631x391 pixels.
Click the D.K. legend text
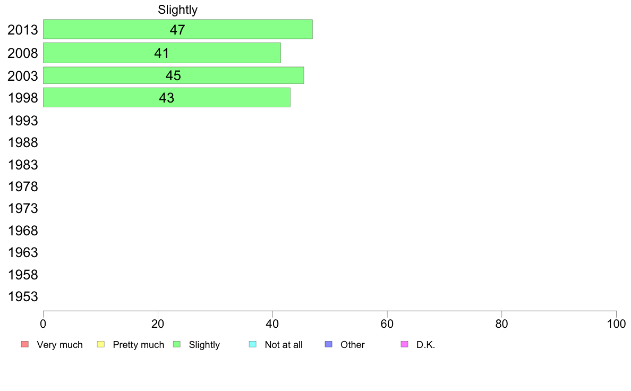tap(426, 345)
